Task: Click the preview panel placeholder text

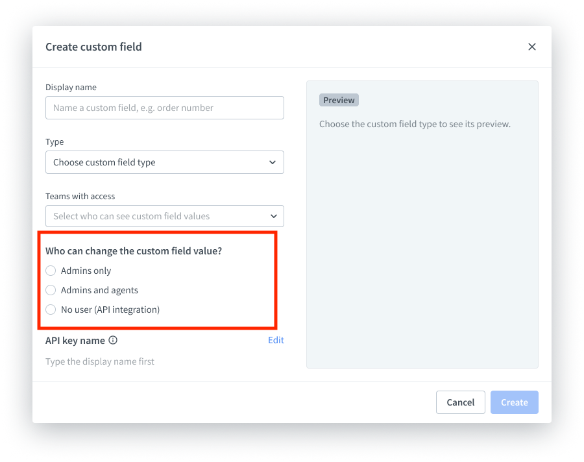Action: pyautogui.click(x=415, y=124)
